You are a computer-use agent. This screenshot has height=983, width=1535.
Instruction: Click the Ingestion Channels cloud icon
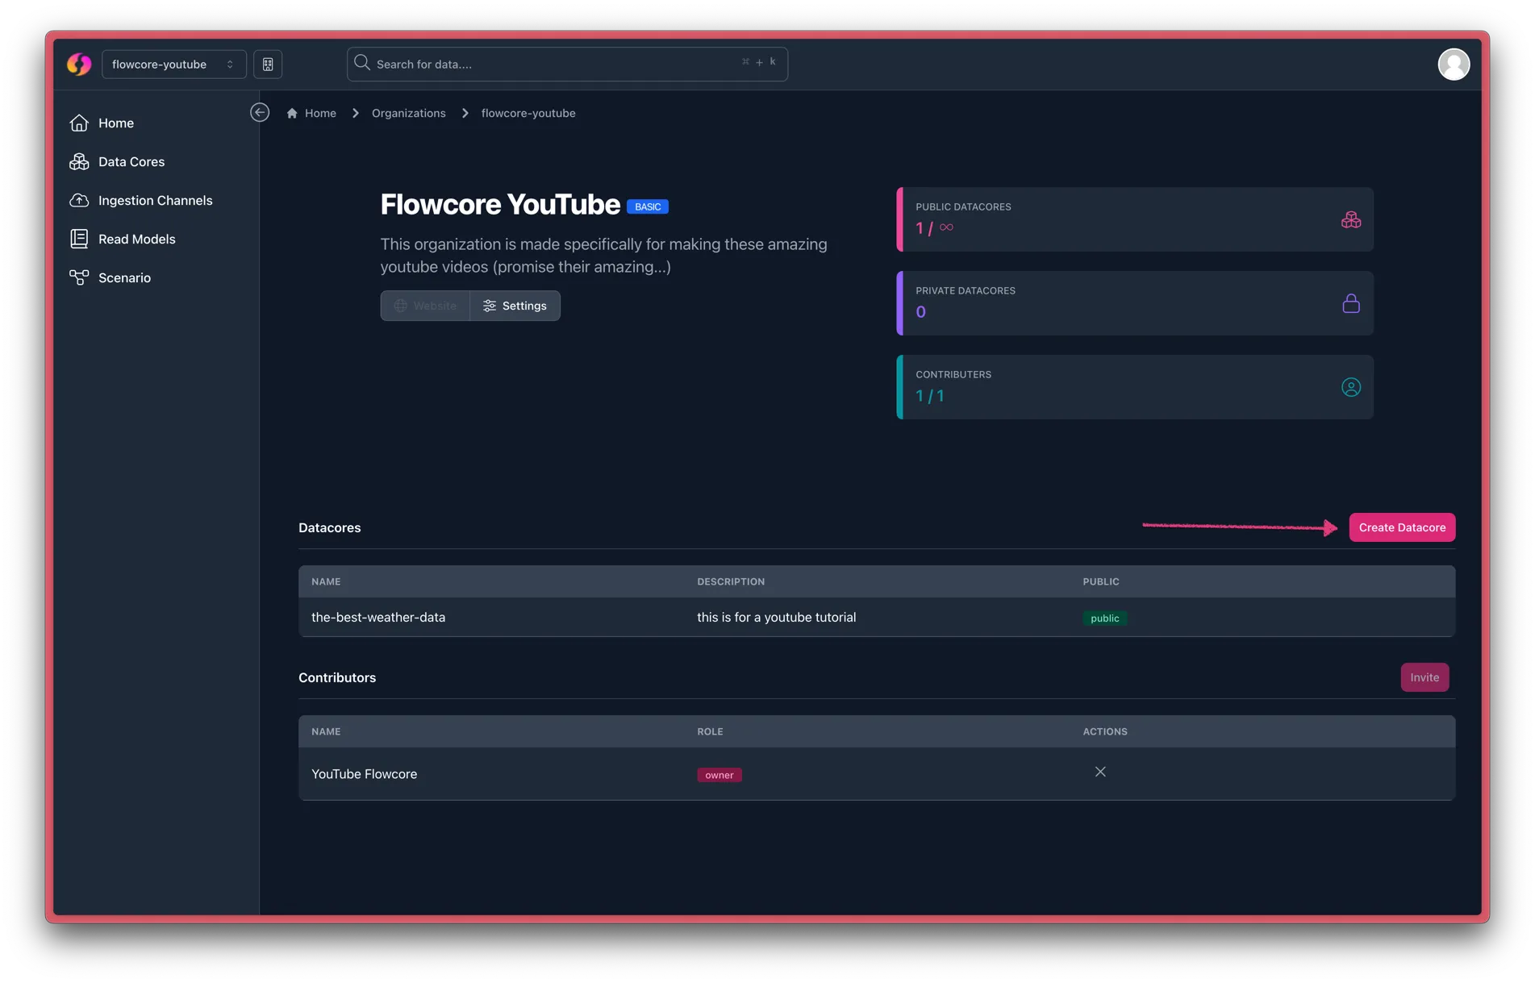[x=79, y=200]
